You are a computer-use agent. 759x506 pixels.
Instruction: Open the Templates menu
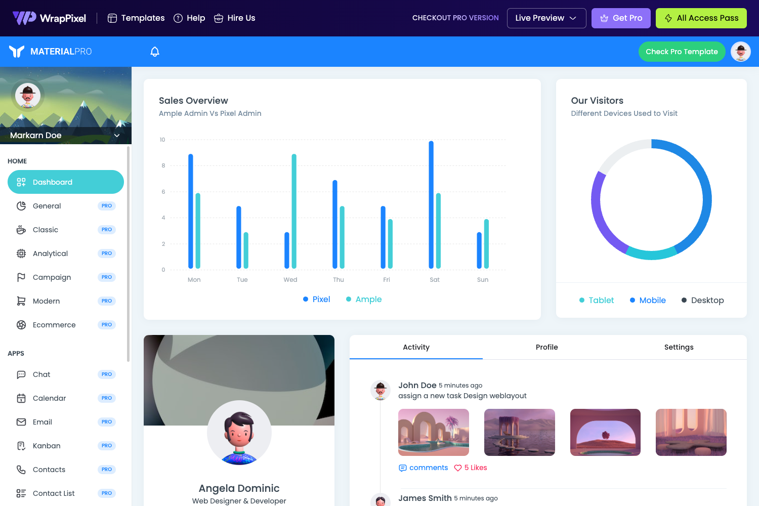[x=136, y=18]
